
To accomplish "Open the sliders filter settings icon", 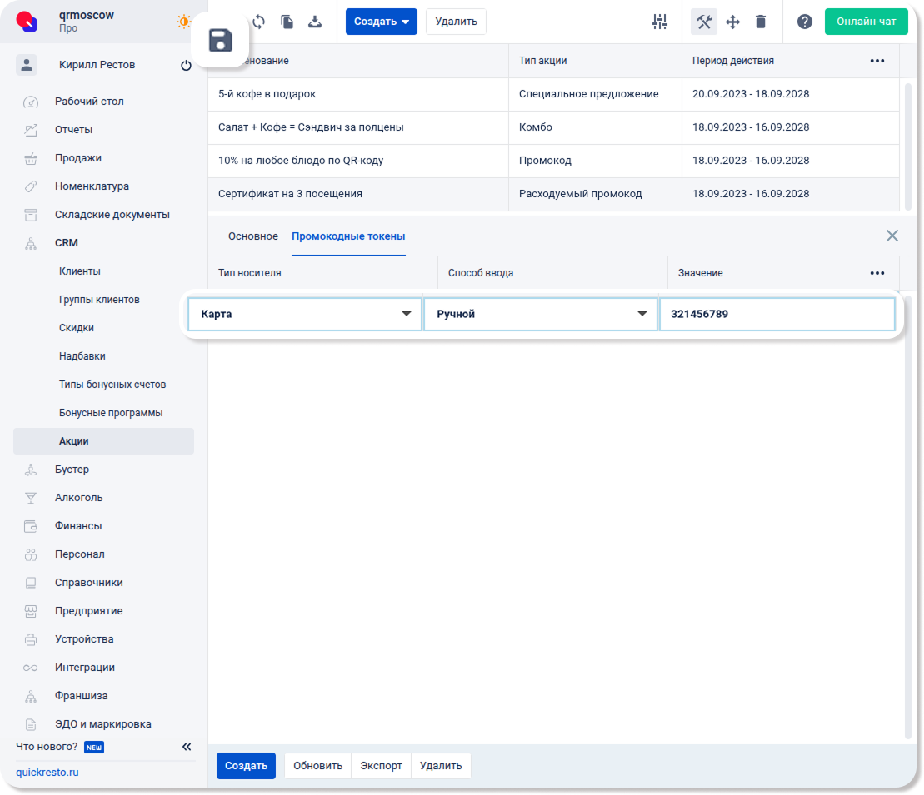I will point(660,22).
